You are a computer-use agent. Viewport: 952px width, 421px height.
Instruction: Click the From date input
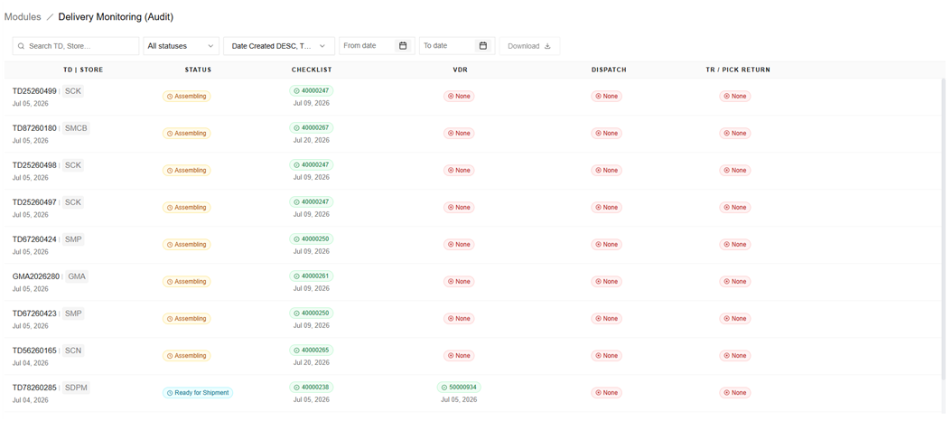tap(377, 46)
